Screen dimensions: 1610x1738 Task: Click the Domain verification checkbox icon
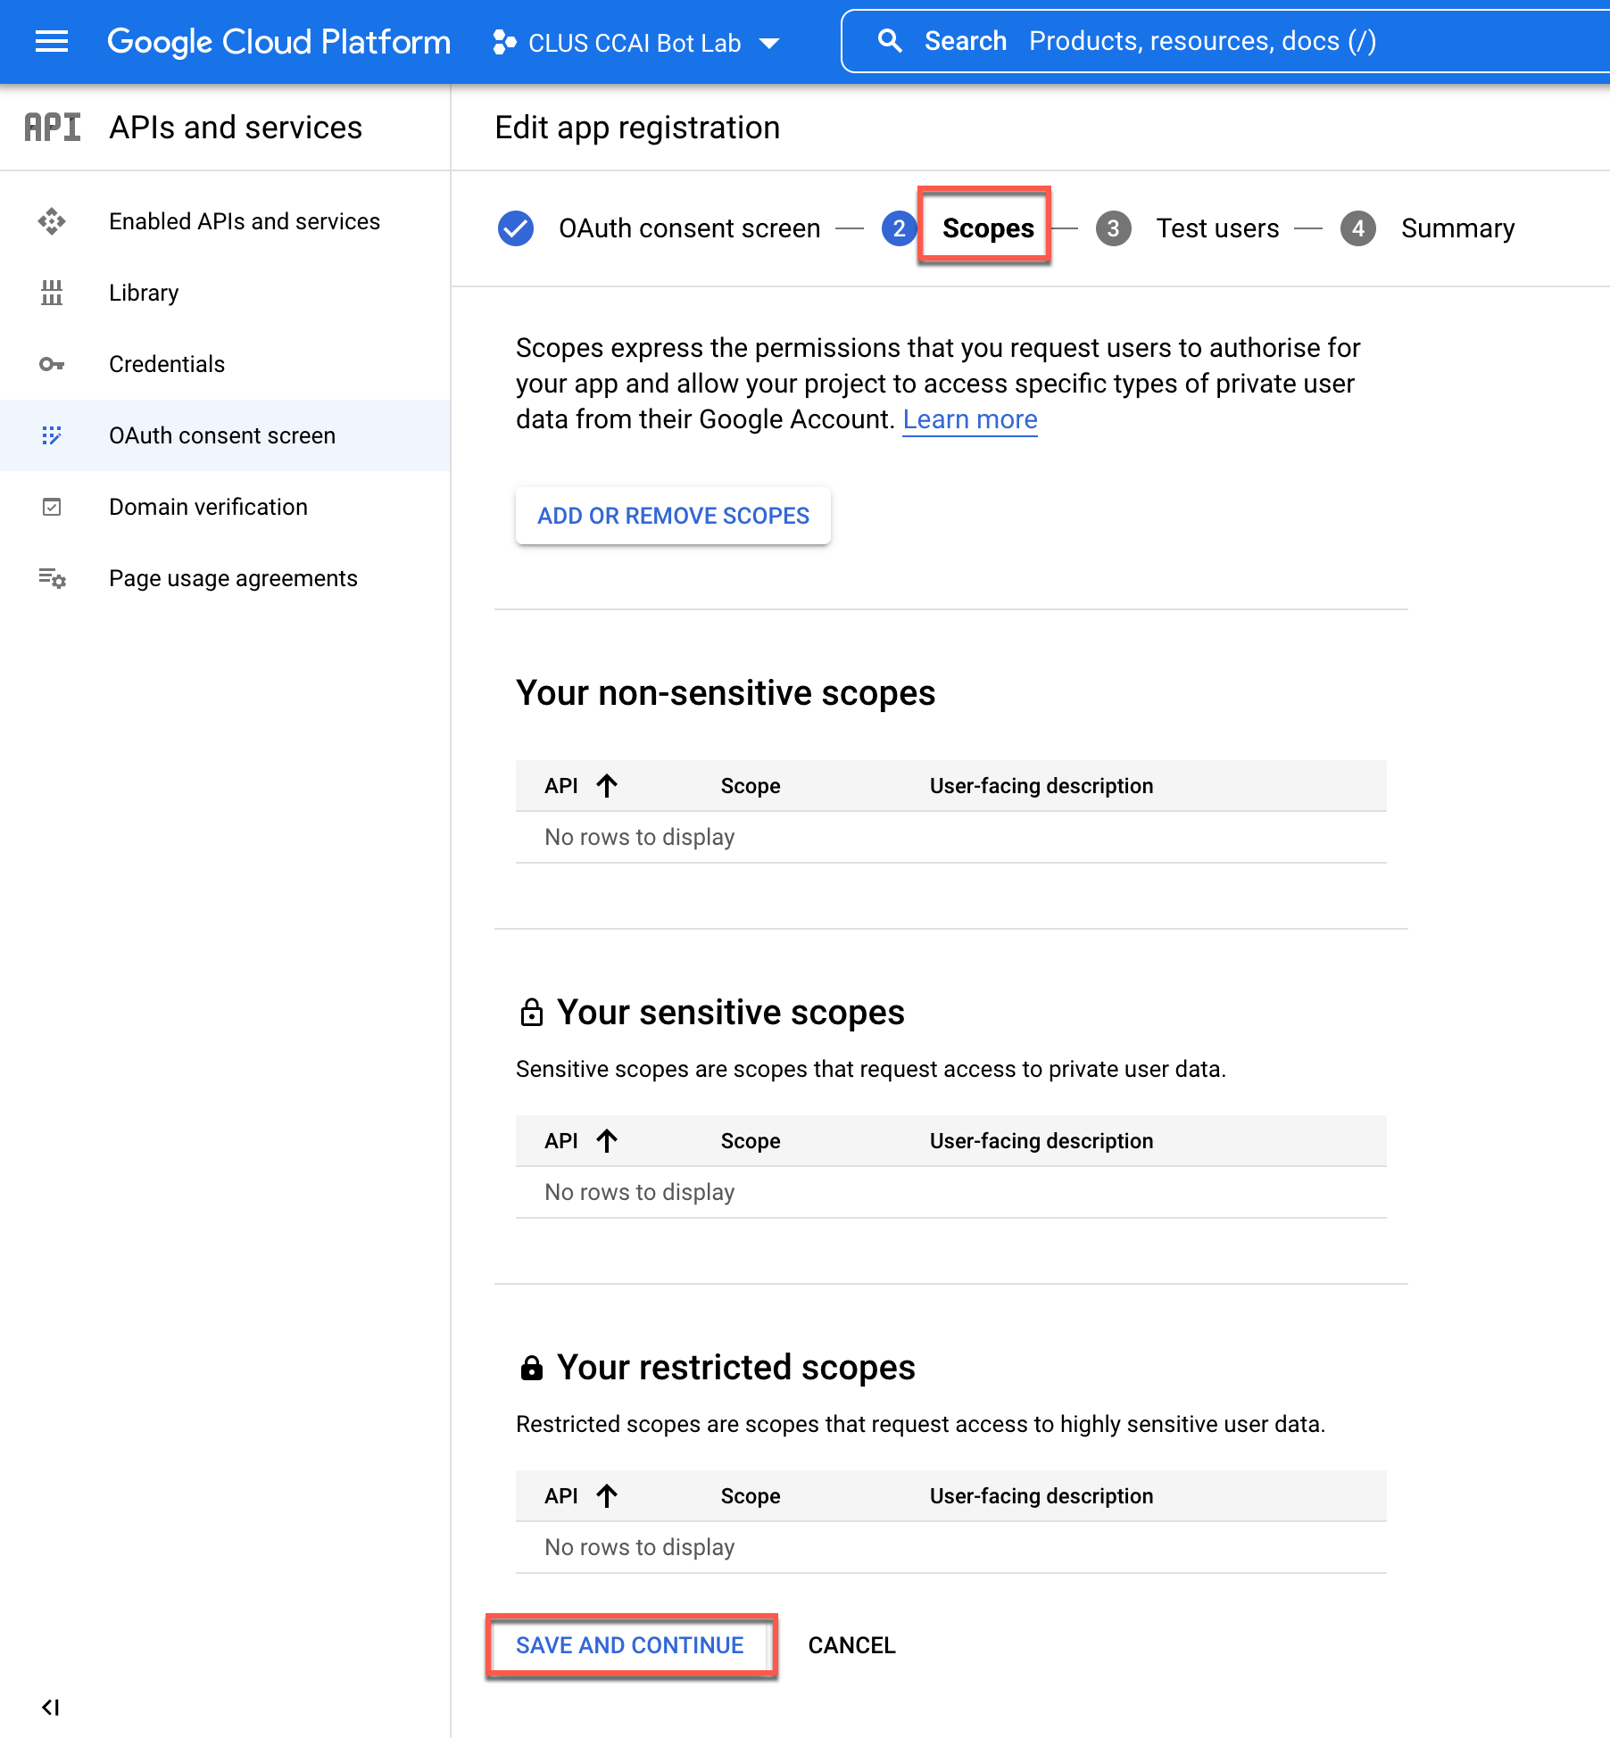point(52,507)
